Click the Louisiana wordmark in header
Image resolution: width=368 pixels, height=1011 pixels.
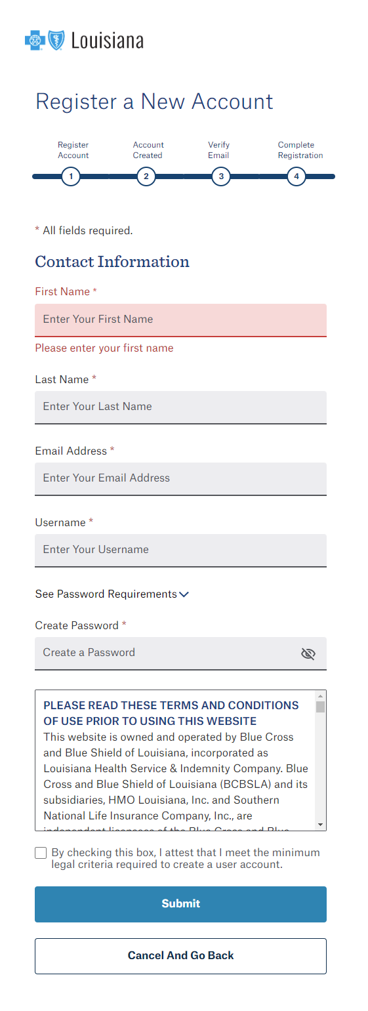tap(107, 41)
